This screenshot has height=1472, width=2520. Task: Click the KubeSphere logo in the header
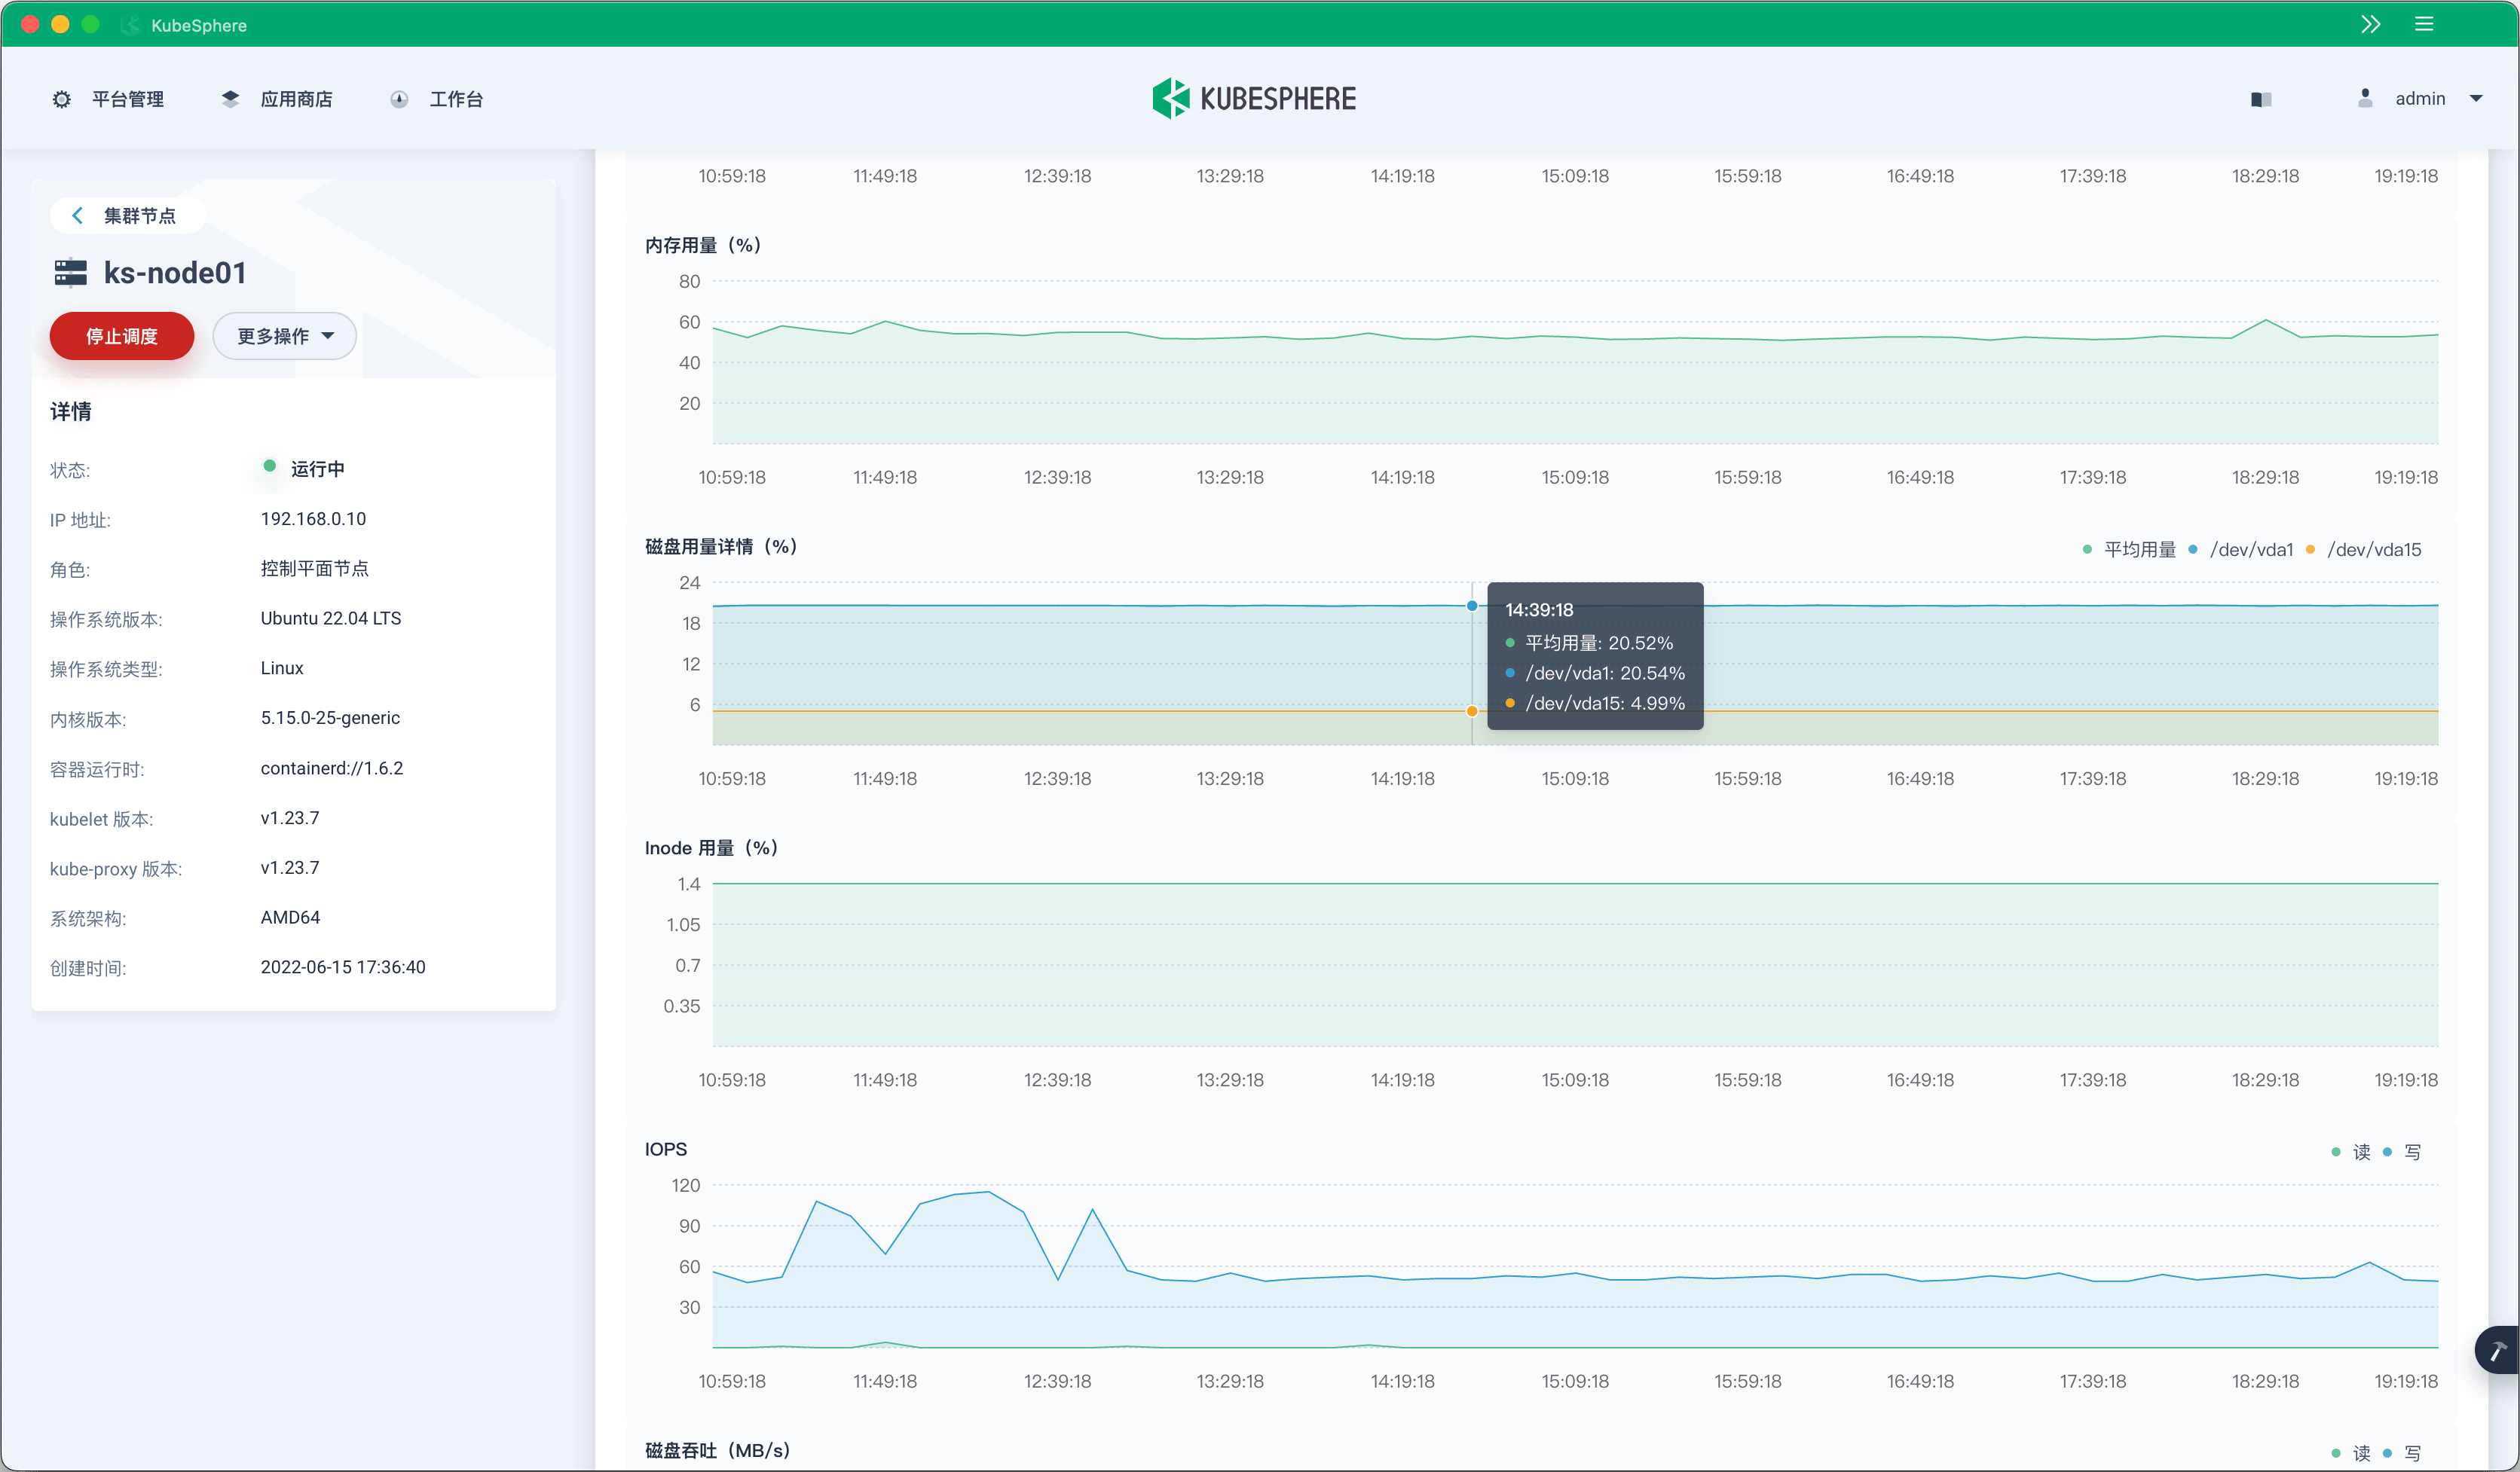pyautogui.click(x=1255, y=97)
